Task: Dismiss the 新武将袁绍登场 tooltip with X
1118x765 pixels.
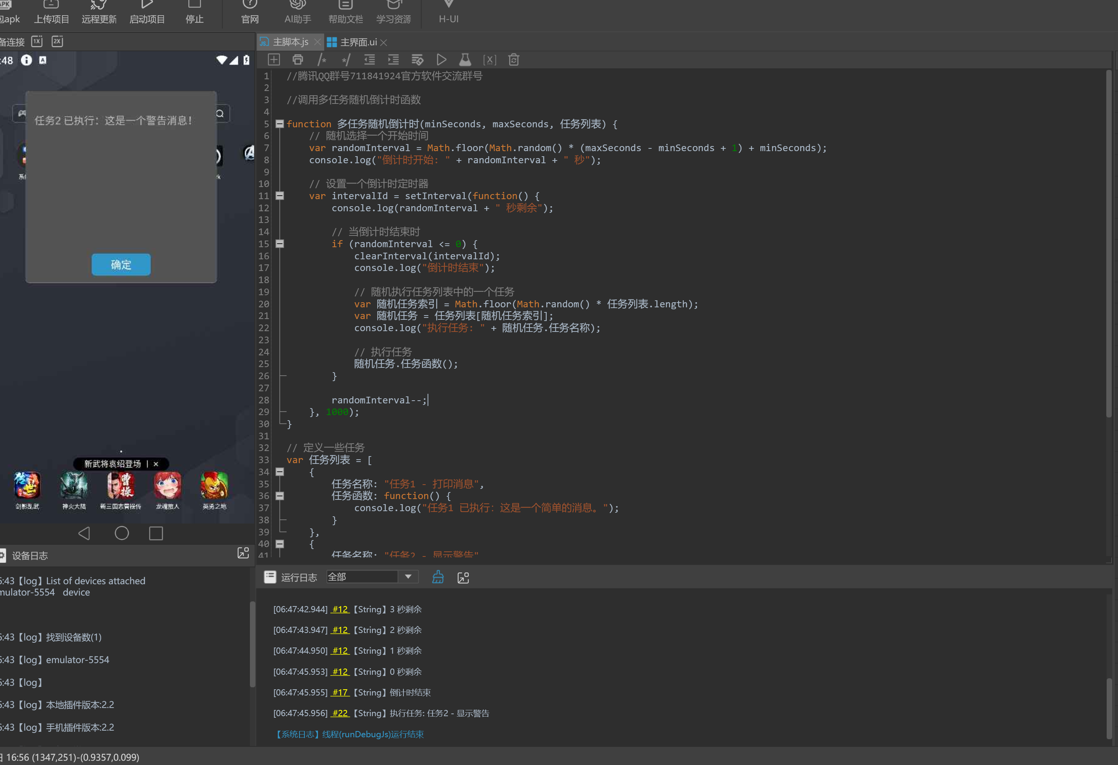Action: coord(156,464)
